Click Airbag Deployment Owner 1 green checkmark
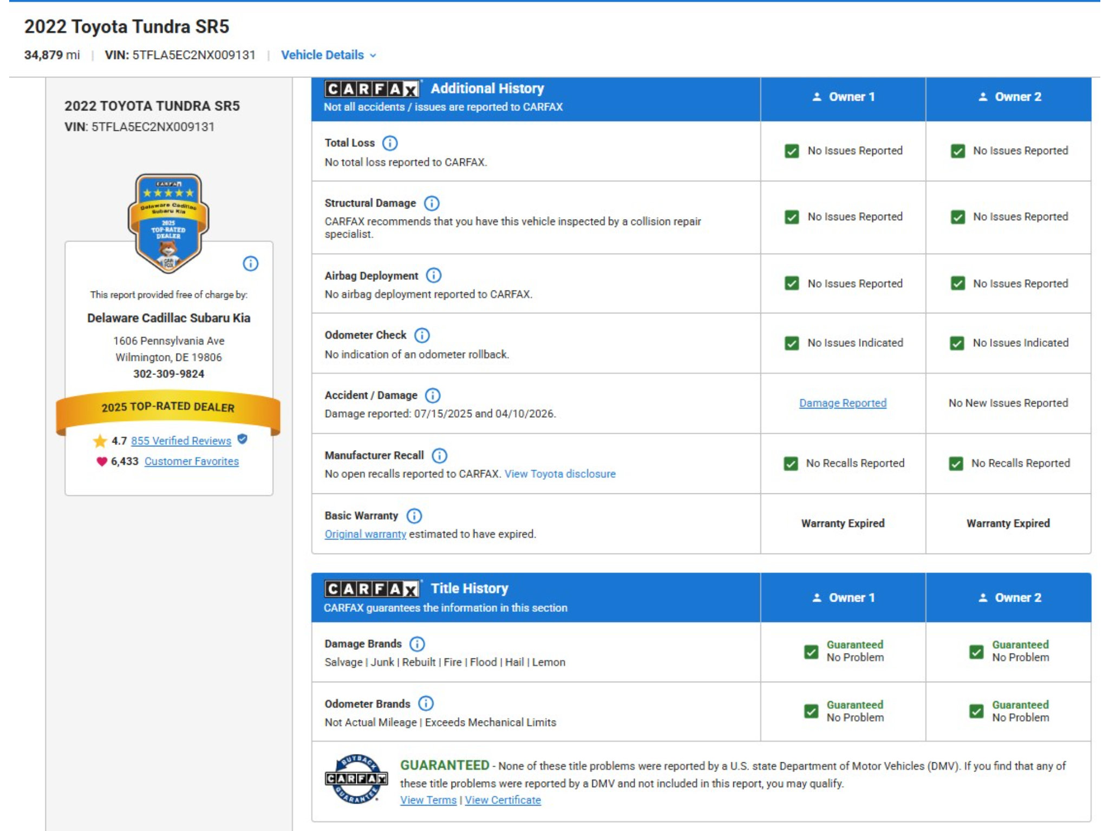 point(792,283)
